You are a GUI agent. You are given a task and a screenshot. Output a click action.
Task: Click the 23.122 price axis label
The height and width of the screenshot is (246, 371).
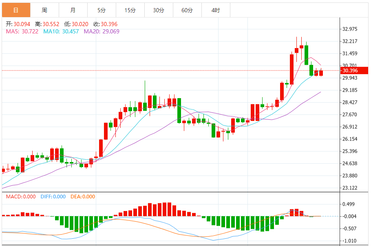click(350, 188)
